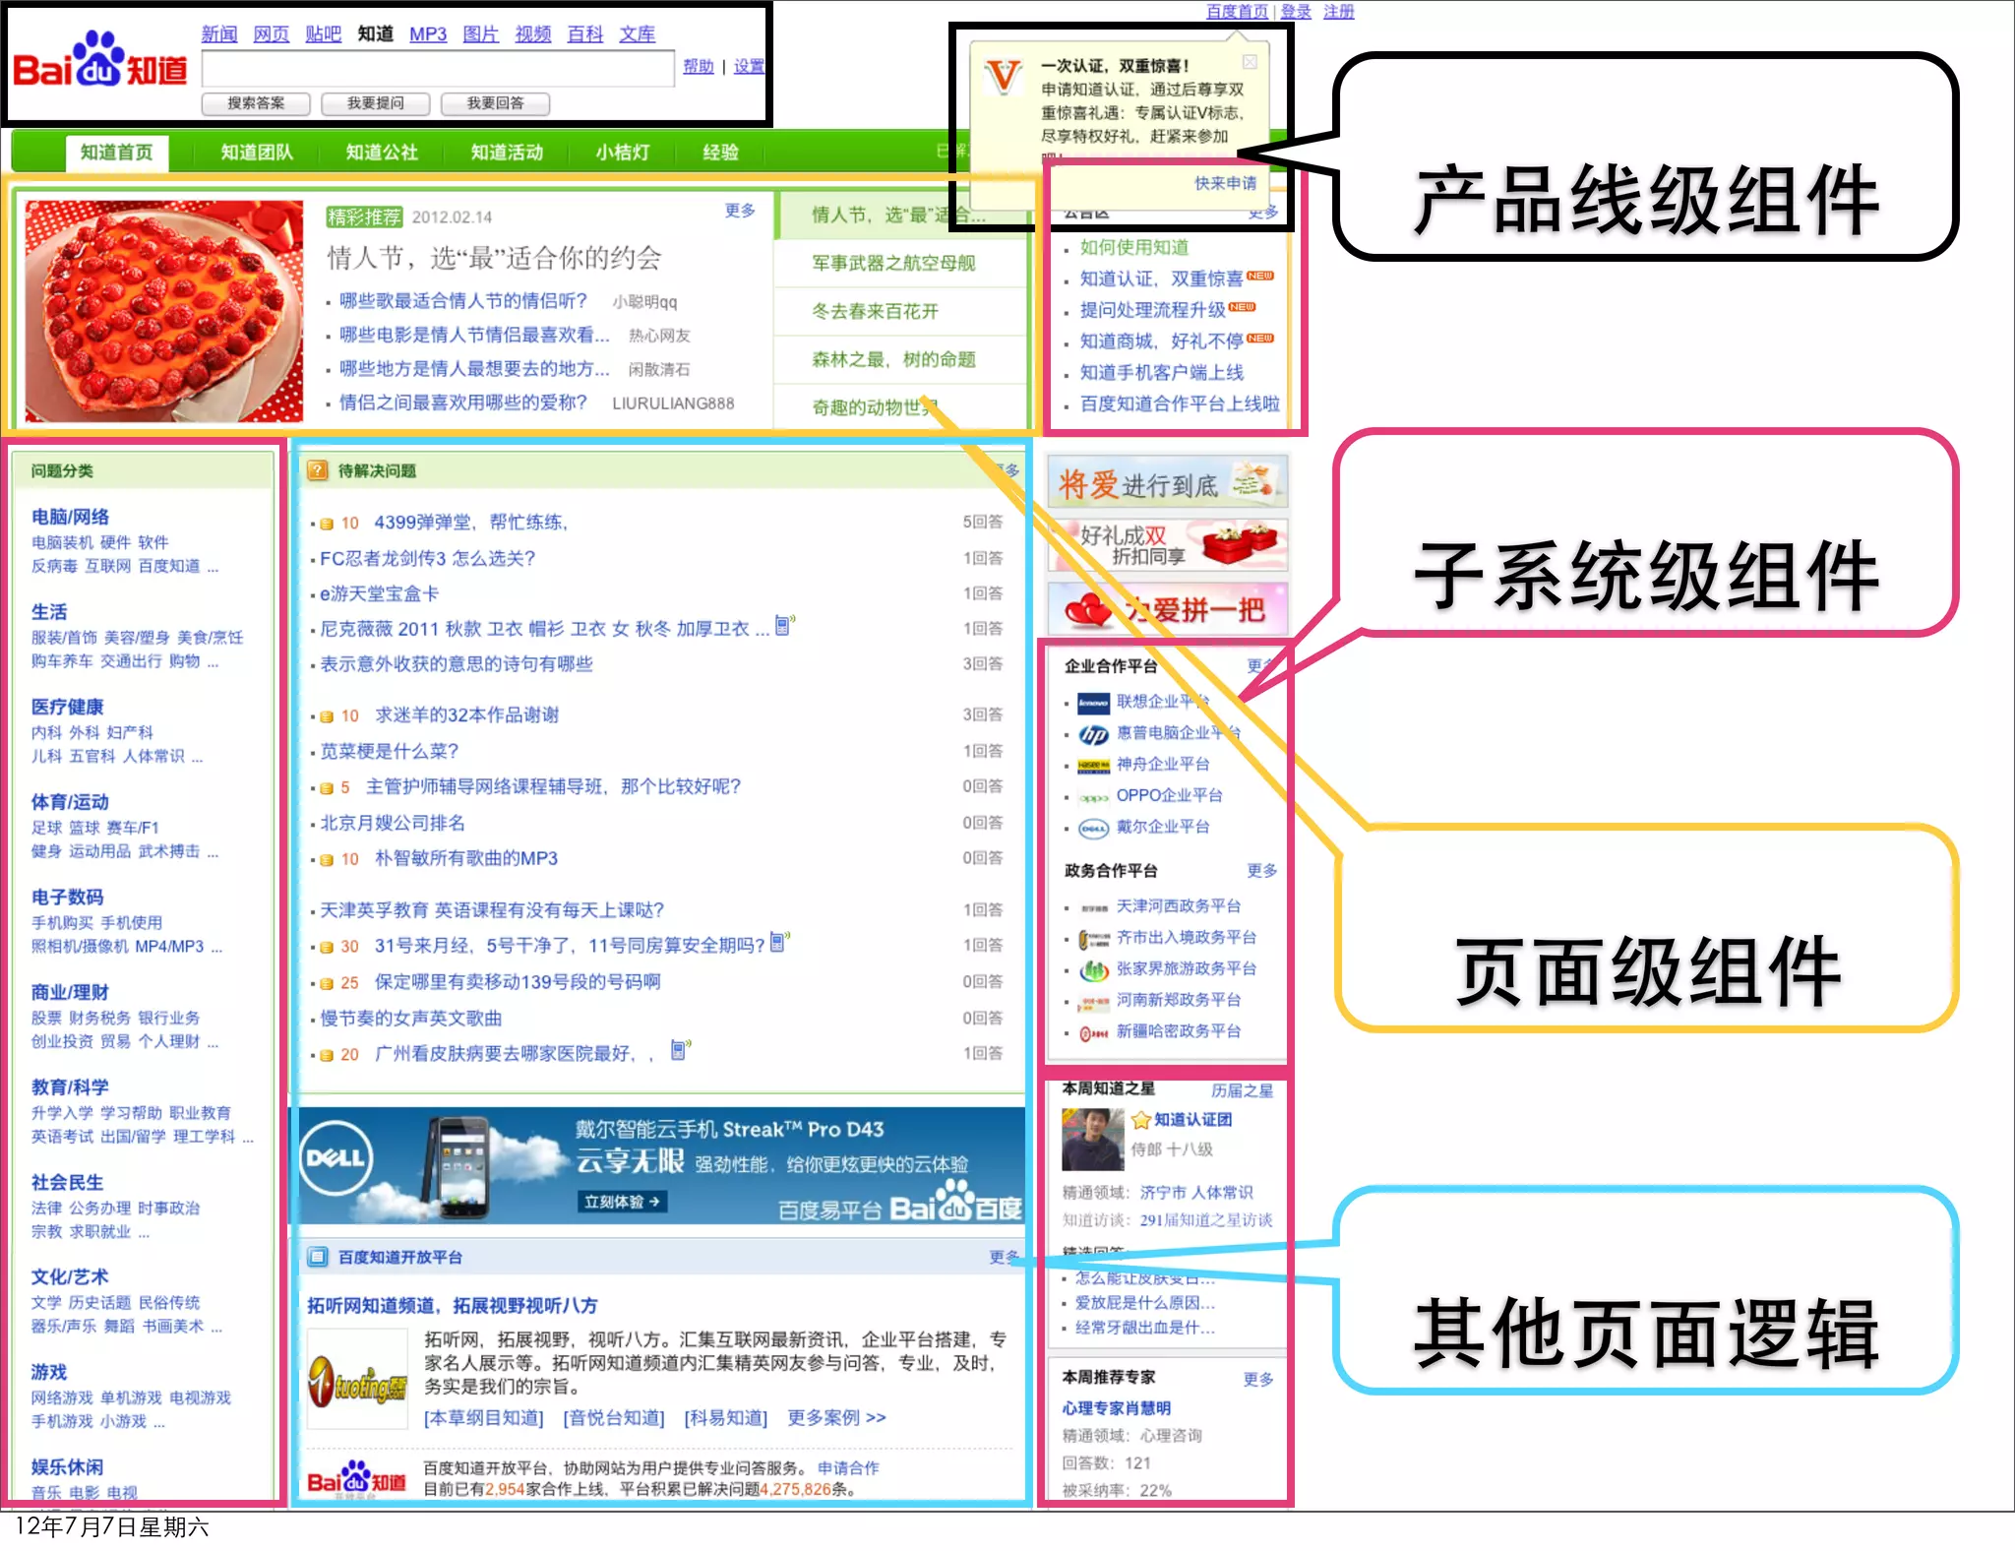Open question 慢节奏的女声英文歌曲
The image size is (2015, 1551).
pos(410,1018)
